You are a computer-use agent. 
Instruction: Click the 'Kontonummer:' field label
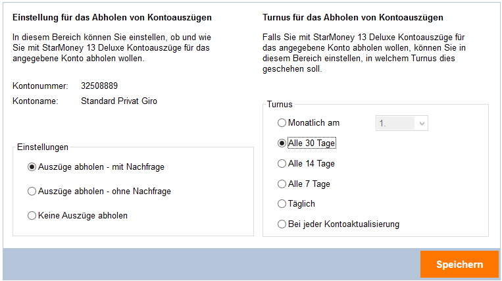[40, 86]
